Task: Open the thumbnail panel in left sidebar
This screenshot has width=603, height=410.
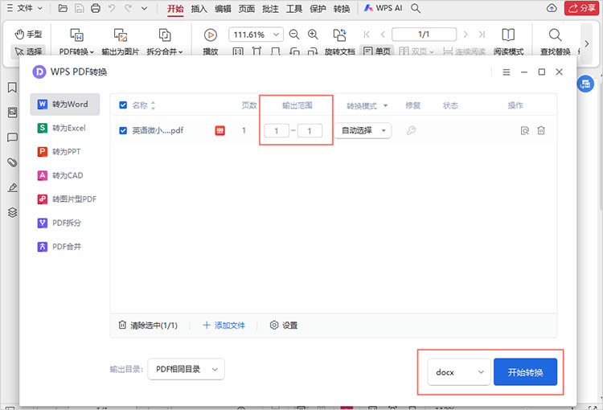Action: (12, 113)
